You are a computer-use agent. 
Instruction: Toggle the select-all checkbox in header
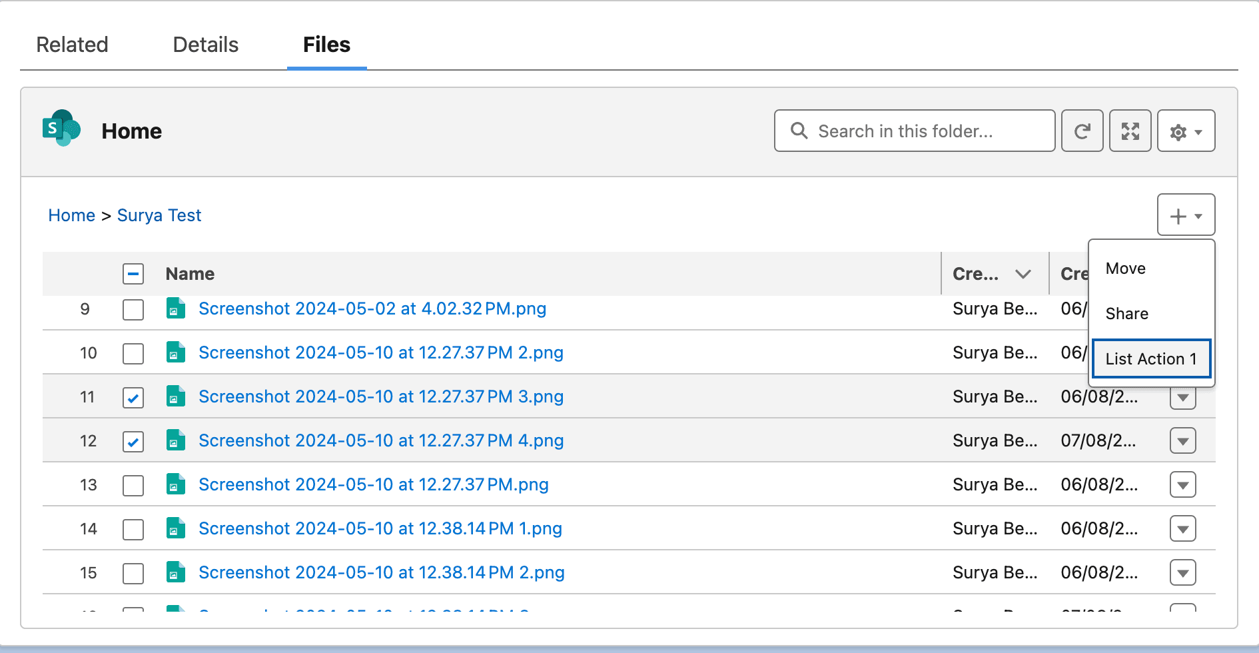[x=133, y=274]
